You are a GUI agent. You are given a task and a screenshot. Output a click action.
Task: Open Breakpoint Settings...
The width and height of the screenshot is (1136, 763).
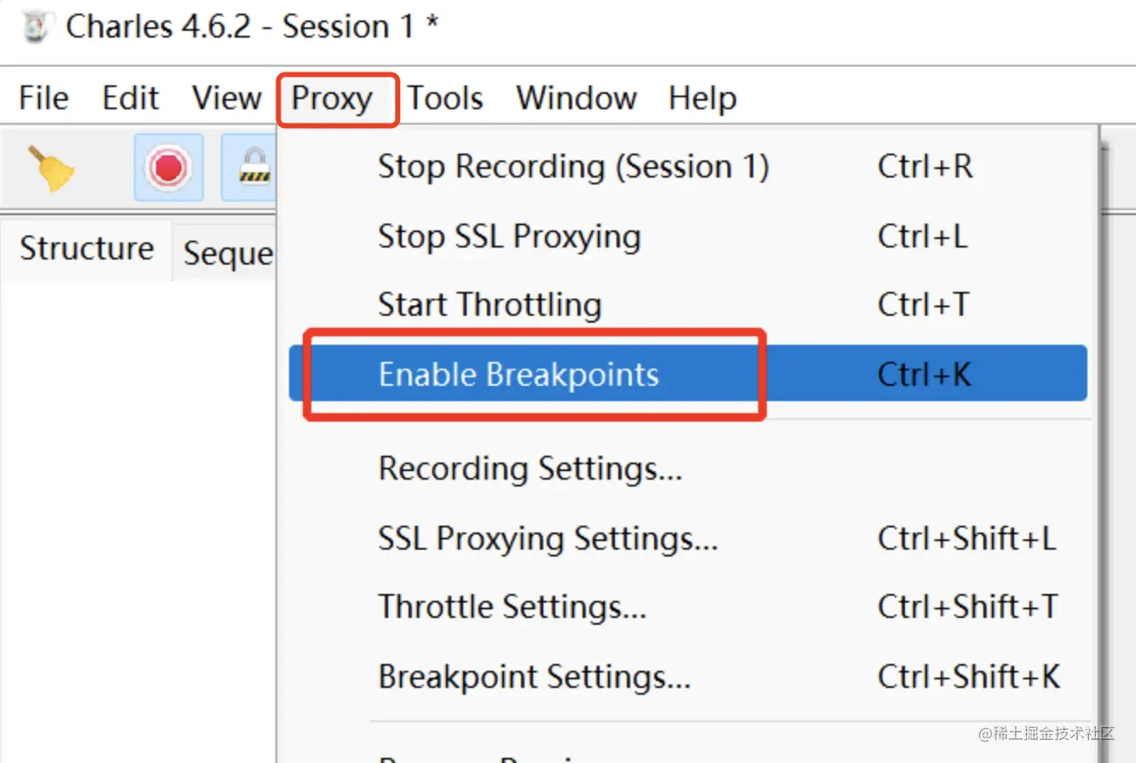point(534,677)
